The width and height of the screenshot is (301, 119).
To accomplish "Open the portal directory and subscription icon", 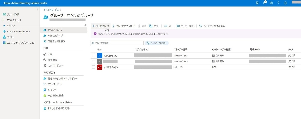I will [257, 3].
